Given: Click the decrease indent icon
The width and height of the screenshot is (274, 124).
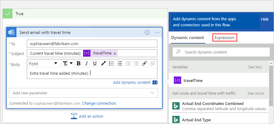Looking at the screenshot, I should [136, 64].
